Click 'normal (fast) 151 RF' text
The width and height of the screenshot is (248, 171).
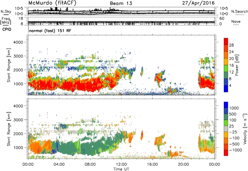point(50,31)
